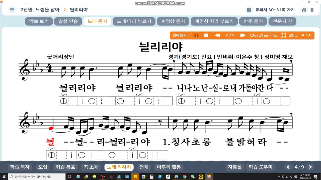The width and height of the screenshot is (321, 180).
Task: Open the 마무리 활동 section
Action: (x=169, y=167)
